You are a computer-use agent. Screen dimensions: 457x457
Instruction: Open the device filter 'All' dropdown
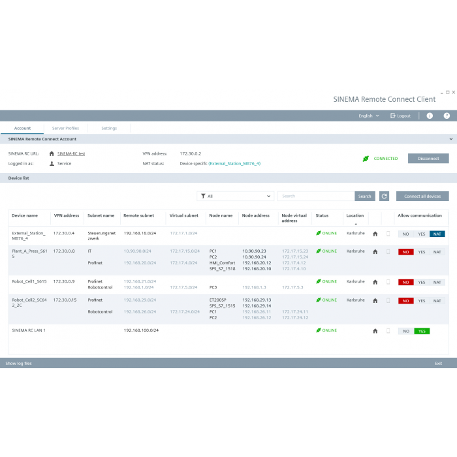tap(236, 196)
